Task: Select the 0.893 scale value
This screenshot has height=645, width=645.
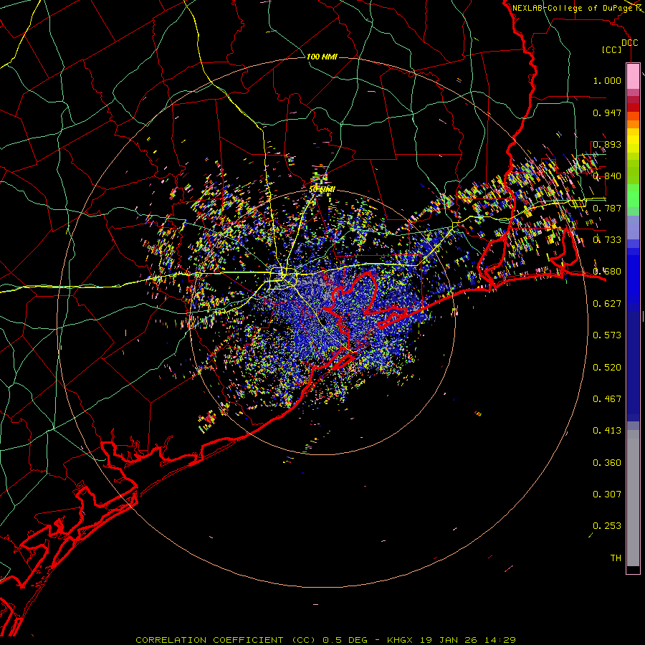Action: coord(607,144)
